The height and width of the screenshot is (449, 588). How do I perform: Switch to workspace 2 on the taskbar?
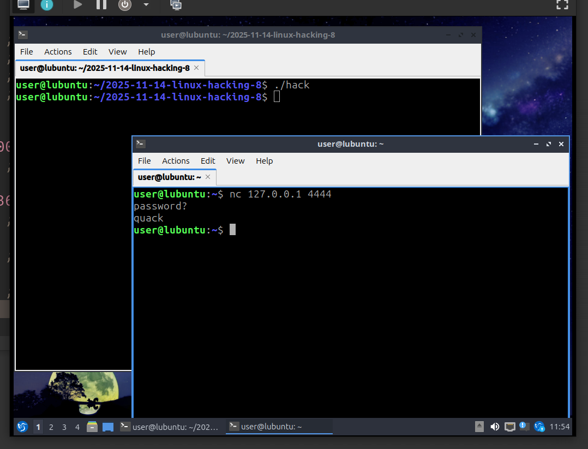pyautogui.click(x=51, y=427)
